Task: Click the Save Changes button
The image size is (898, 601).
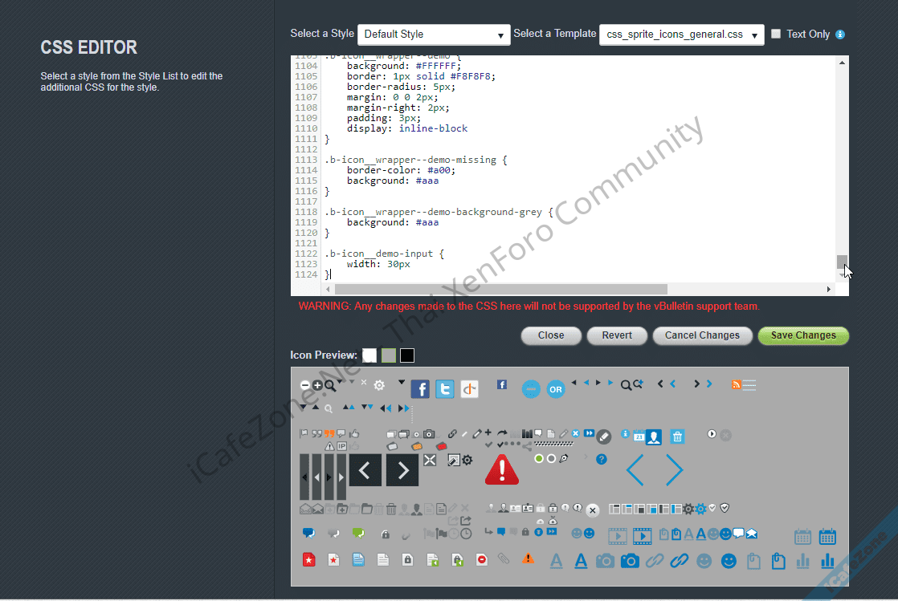Action: tap(803, 335)
